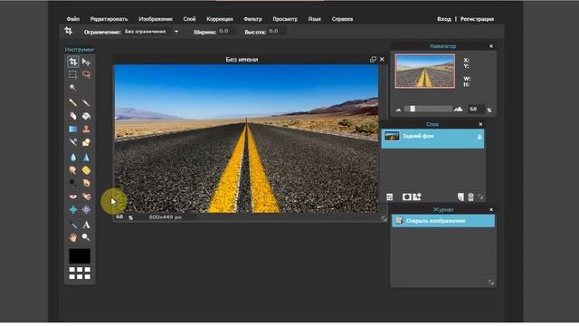The image size is (579, 326).
Task: Open the Справка menu
Action: [x=342, y=19]
